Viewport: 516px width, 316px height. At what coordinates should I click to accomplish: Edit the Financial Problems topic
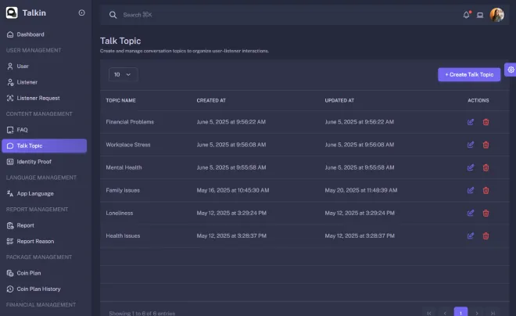[x=471, y=122]
